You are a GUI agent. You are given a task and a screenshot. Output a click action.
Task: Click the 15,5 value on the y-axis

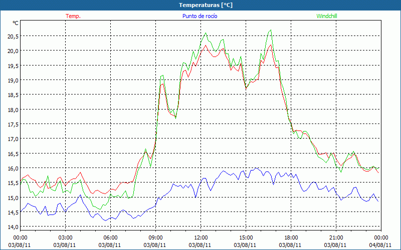pos(13,183)
